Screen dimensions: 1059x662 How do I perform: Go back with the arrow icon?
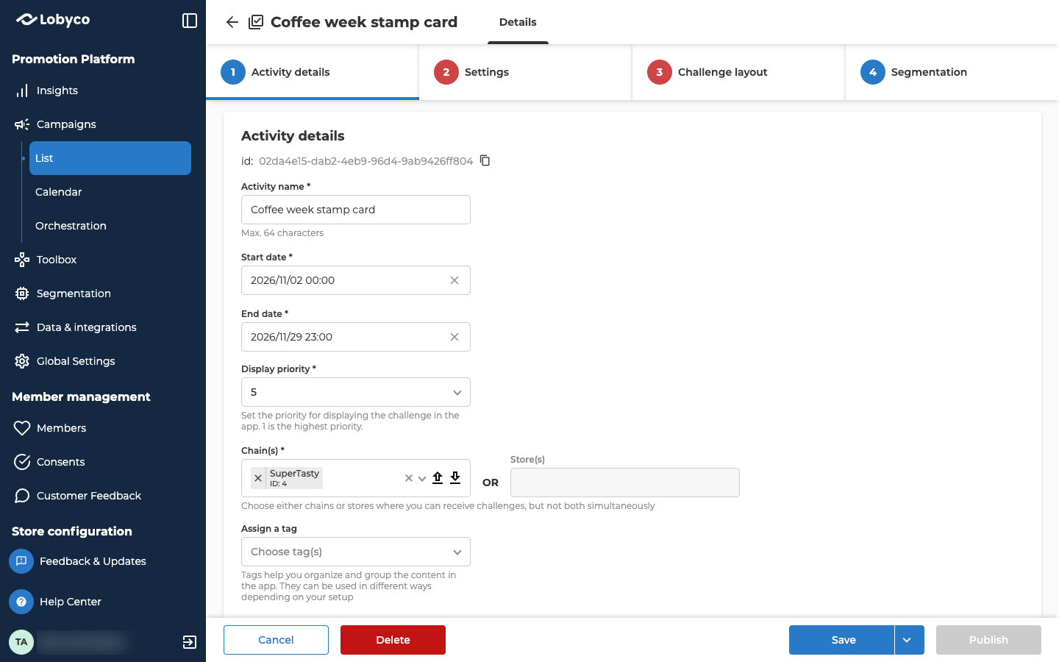[x=232, y=22]
